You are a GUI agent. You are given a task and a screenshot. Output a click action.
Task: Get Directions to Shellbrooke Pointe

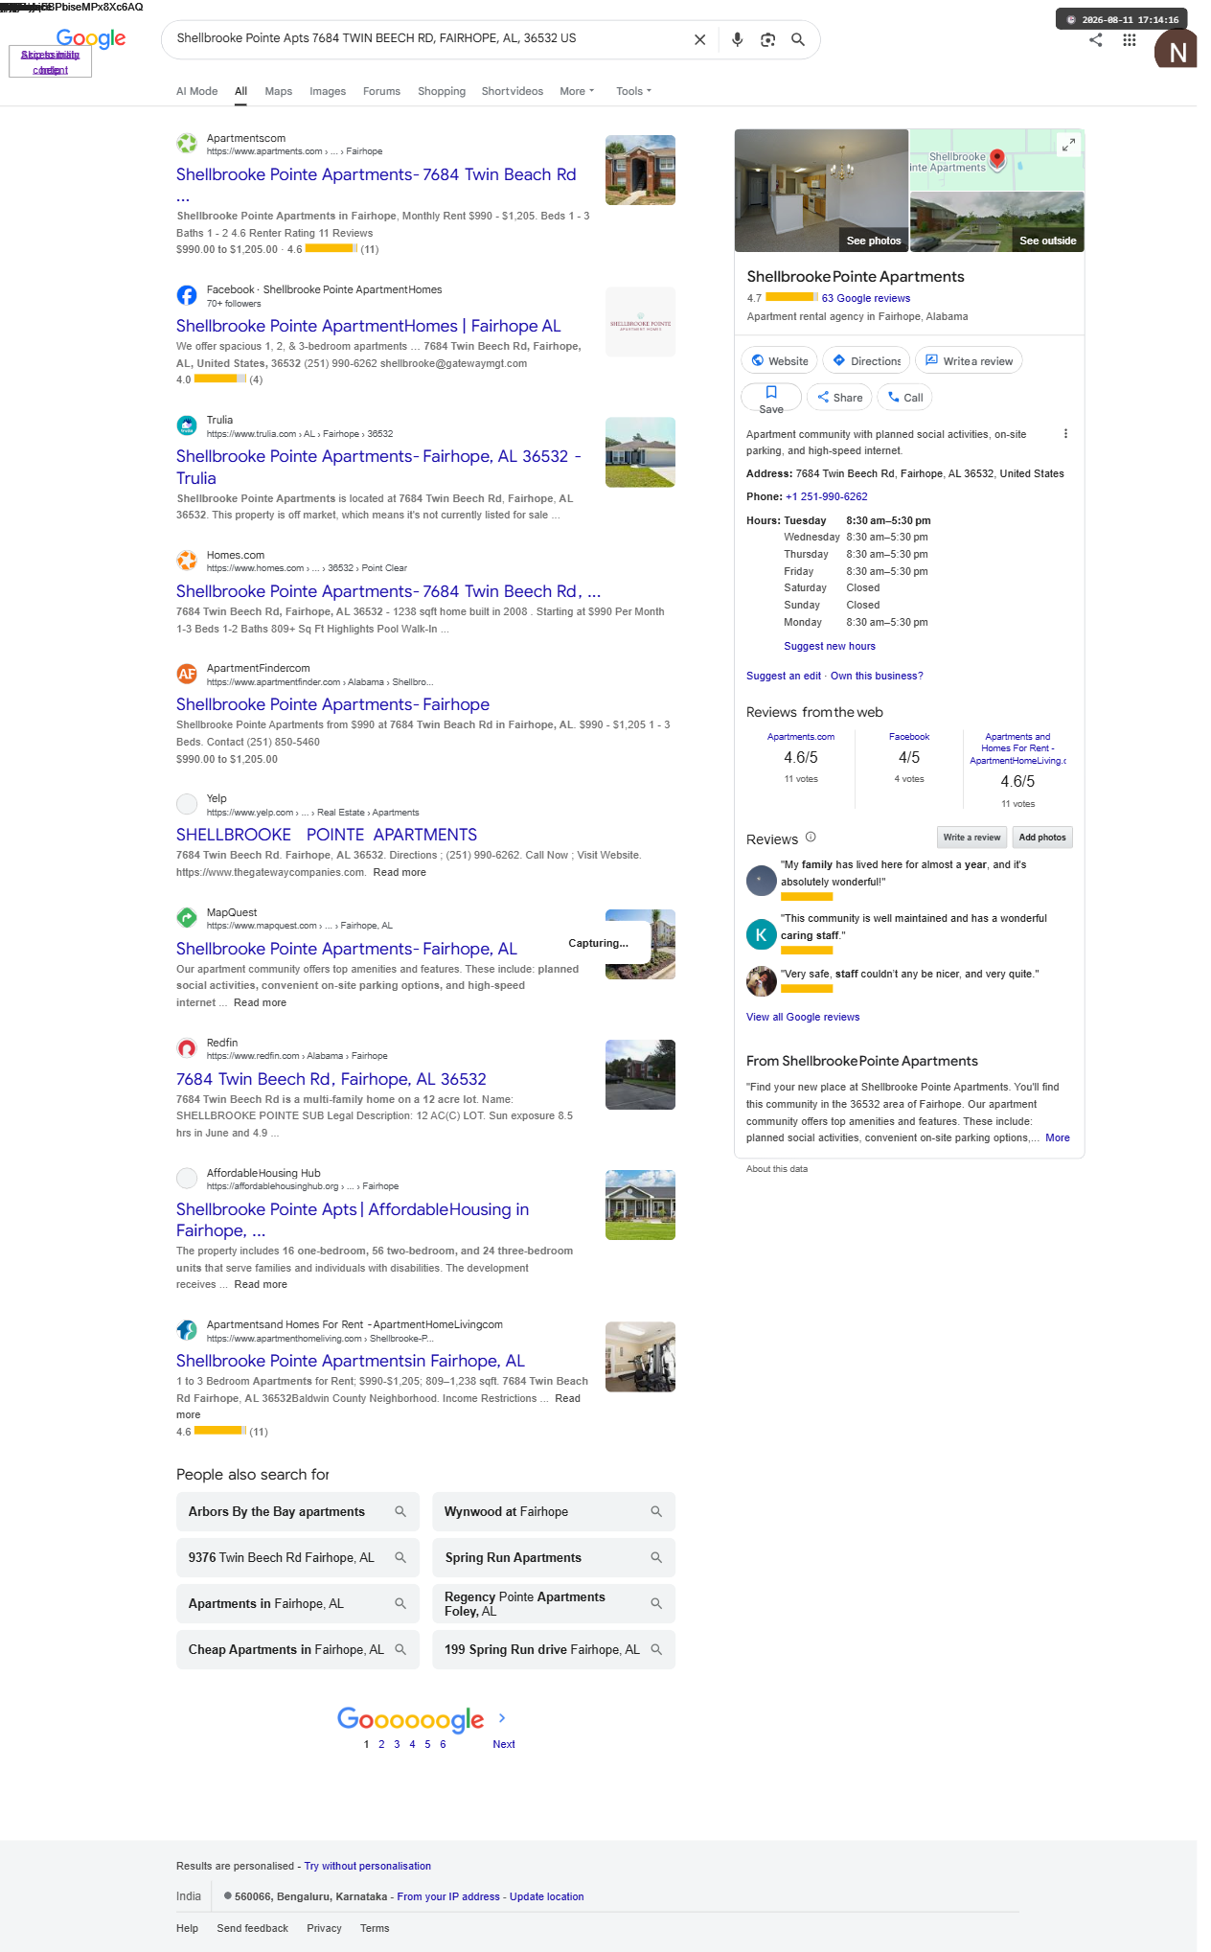[866, 360]
